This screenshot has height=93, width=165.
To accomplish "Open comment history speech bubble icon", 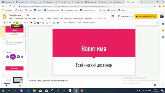I will click(113, 16).
